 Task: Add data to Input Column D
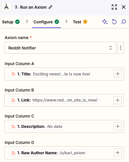(118, 153)
